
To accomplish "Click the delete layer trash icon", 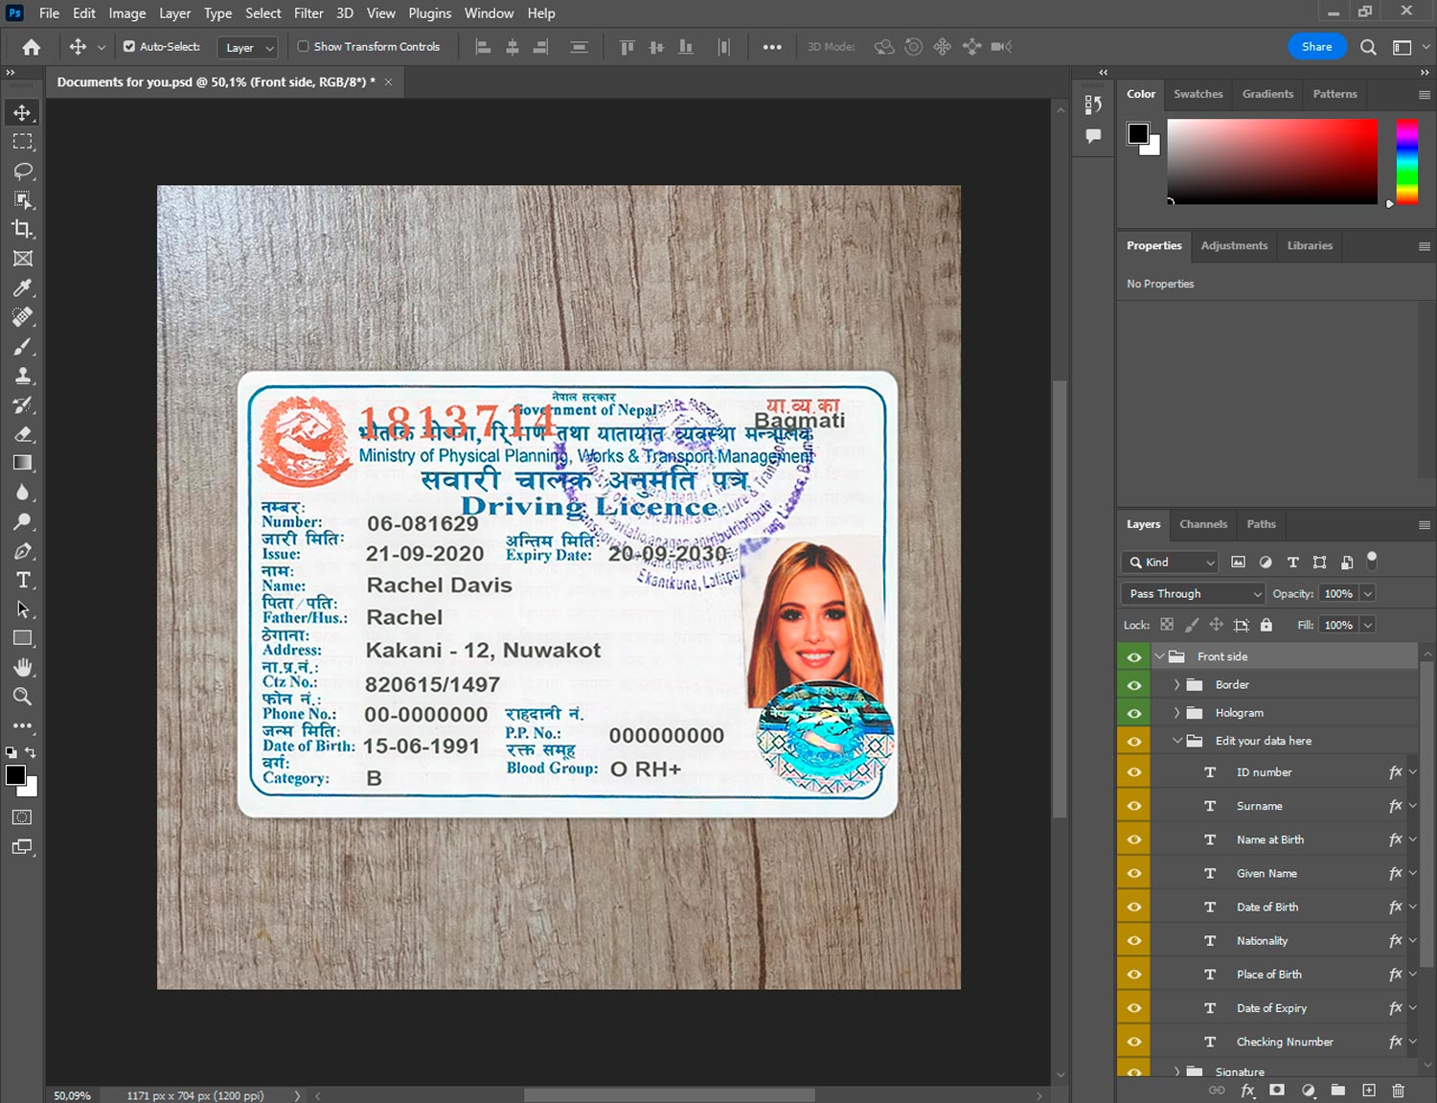I will click(1398, 1091).
